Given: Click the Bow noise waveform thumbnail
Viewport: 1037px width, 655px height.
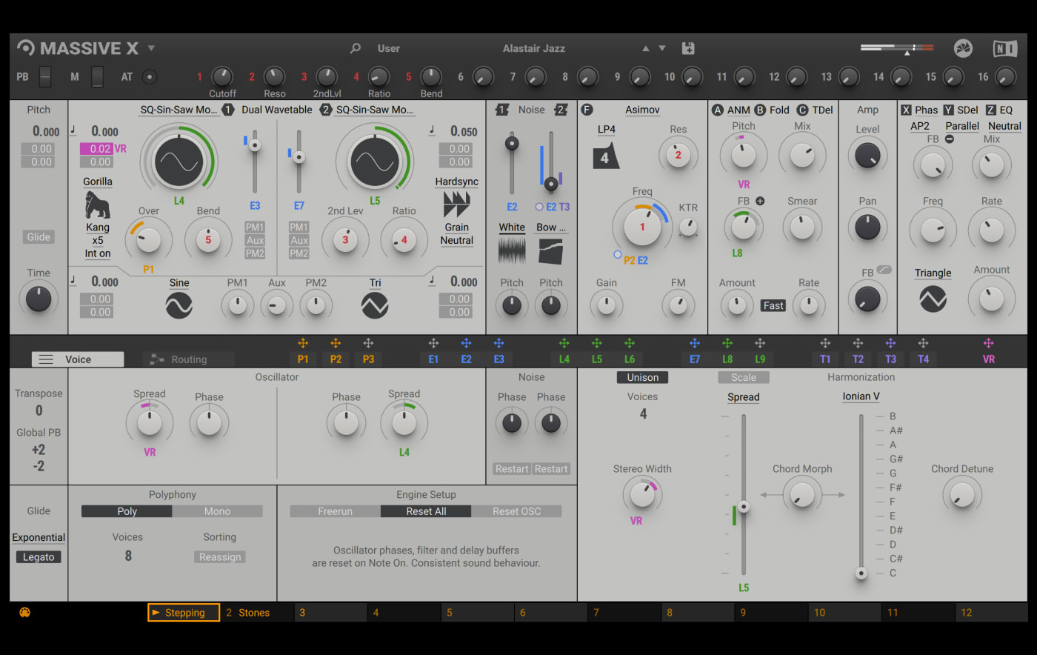Looking at the screenshot, I should (x=550, y=250).
